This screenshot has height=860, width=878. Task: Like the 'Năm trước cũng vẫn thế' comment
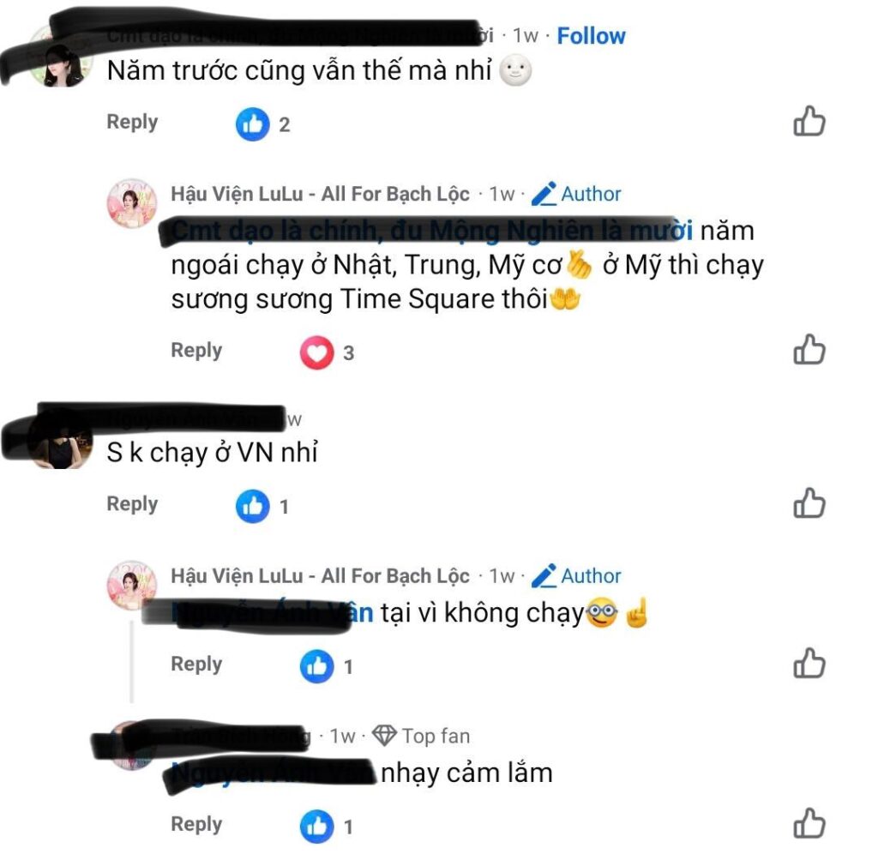[x=809, y=122]
